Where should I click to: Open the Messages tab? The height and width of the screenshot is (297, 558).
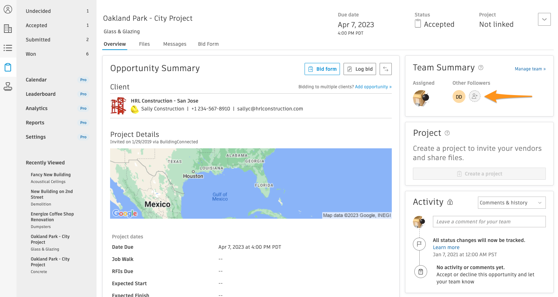click(x=174, y=44)
